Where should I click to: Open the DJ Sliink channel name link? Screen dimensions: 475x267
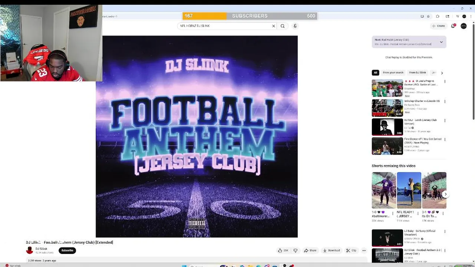point(41,249)
